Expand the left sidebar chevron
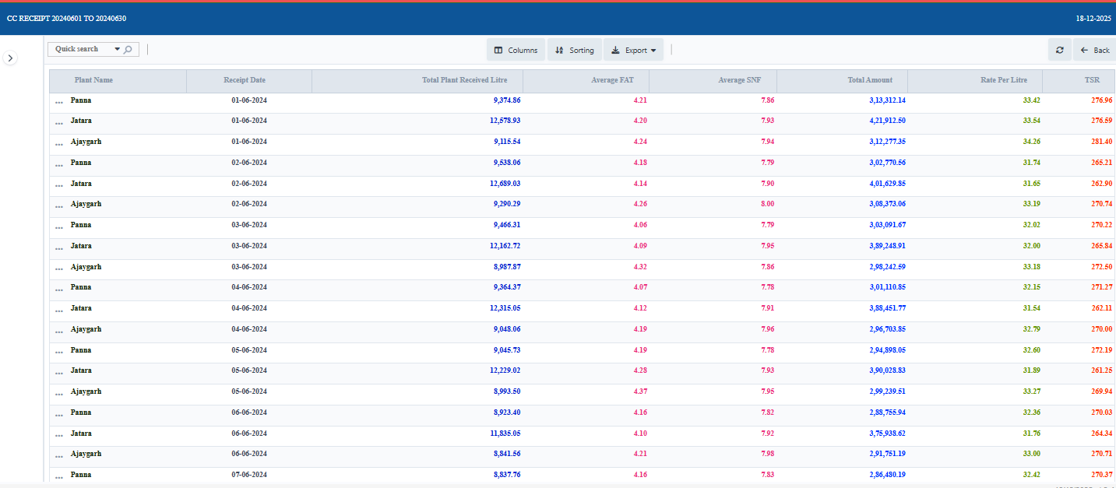 tap(10, 58)
